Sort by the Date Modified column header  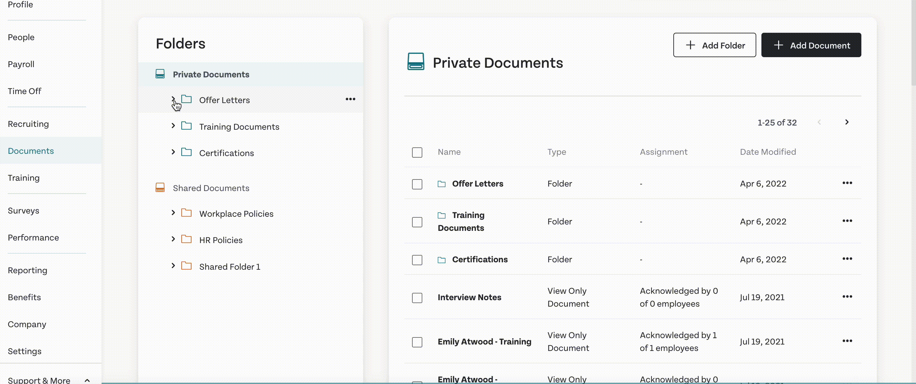pyautogui.click(x=768, y=152)
